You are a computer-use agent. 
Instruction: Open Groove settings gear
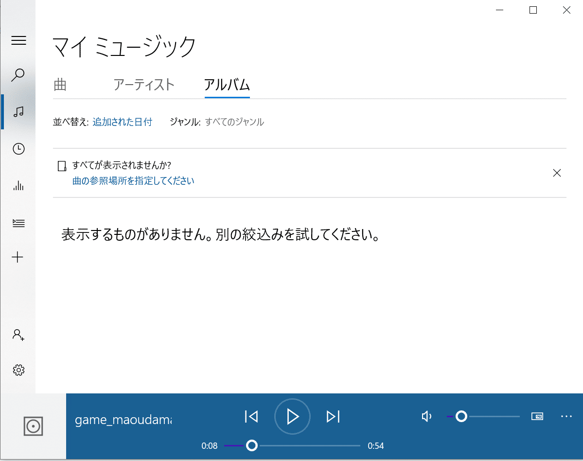(x=18, y=370)
